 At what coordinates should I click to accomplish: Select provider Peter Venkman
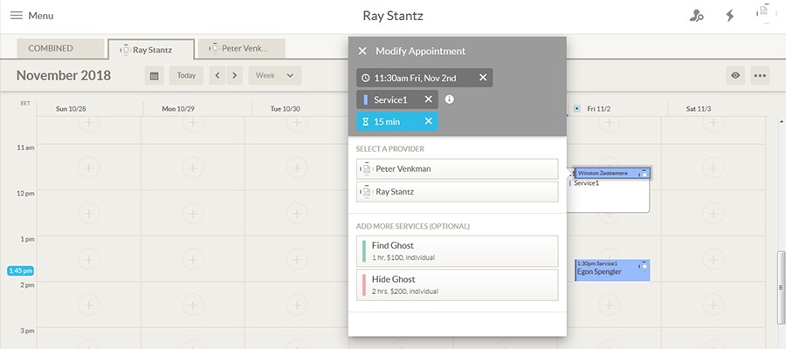[457, 169]
